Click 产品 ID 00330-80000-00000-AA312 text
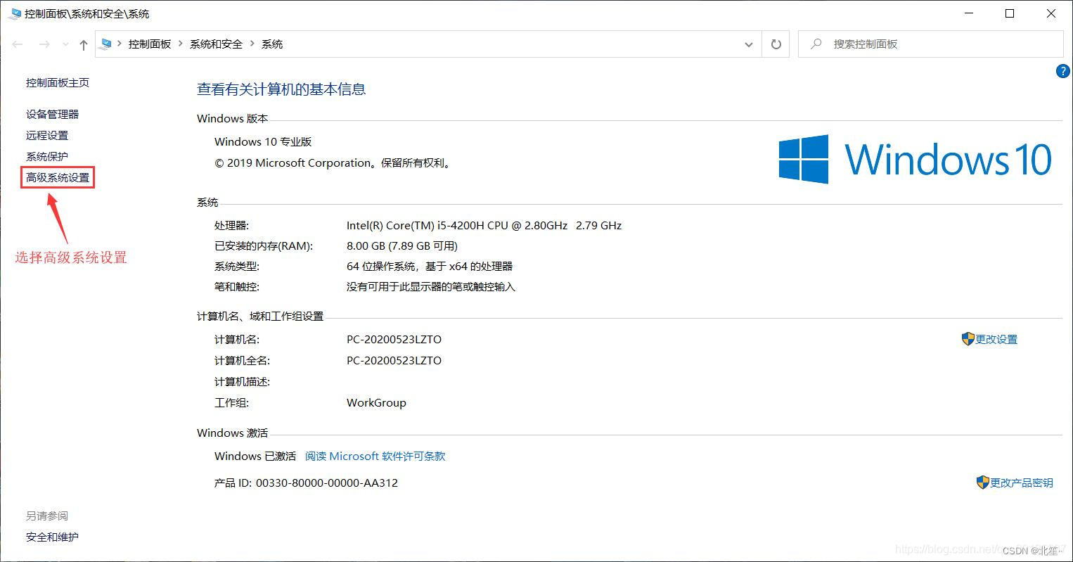Image resolution: width=1073 pixels, height=562 pixels. [307, 483]
